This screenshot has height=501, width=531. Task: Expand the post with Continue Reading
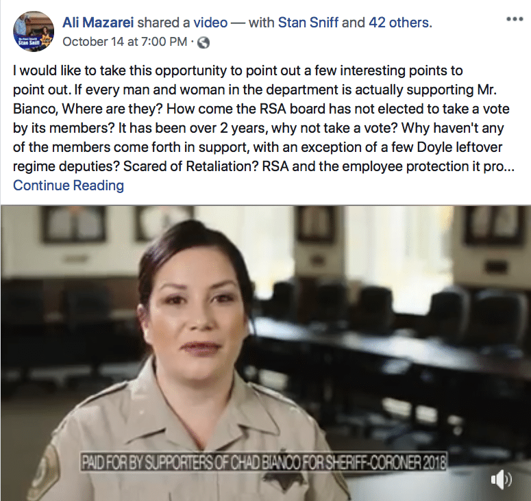(69, 185)
